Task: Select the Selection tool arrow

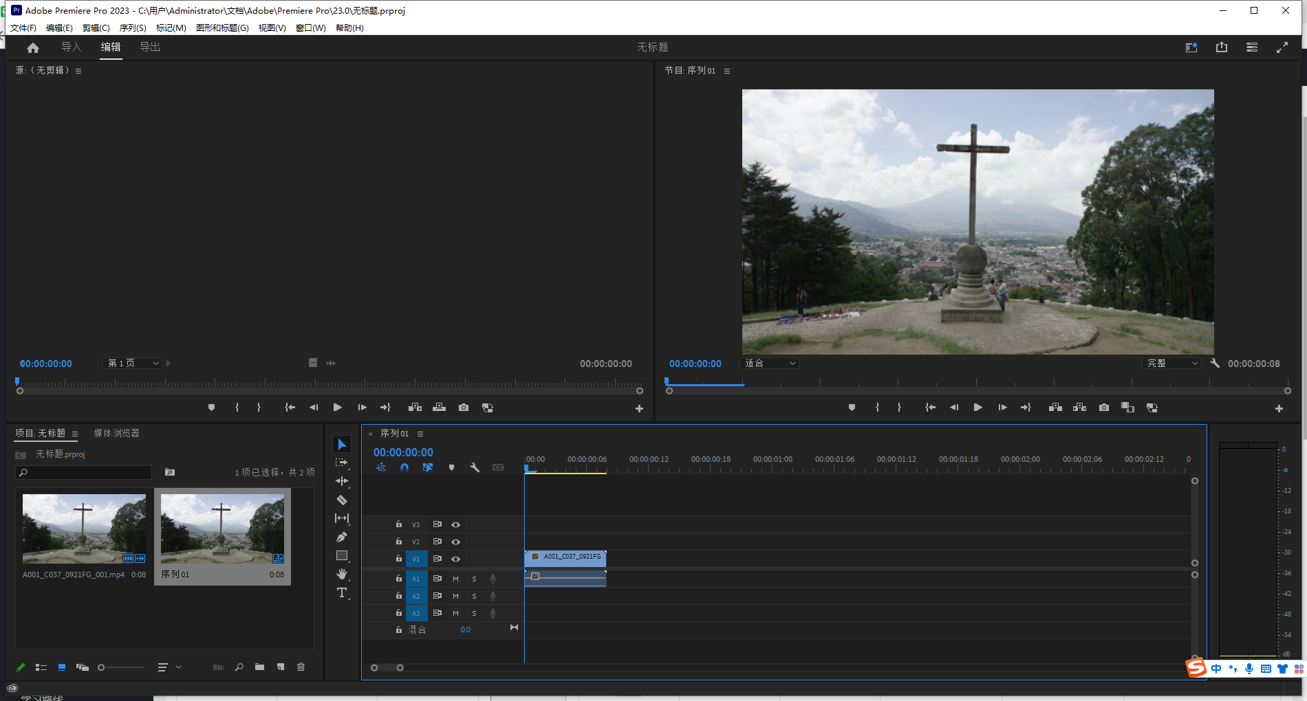Action: 342,445
